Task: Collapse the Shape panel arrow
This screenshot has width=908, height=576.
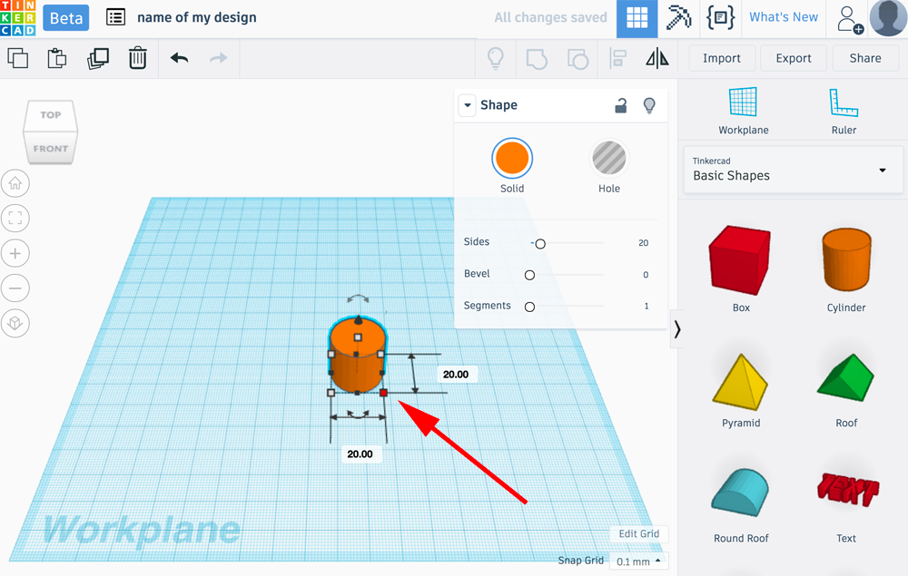Action: point(468,105)
